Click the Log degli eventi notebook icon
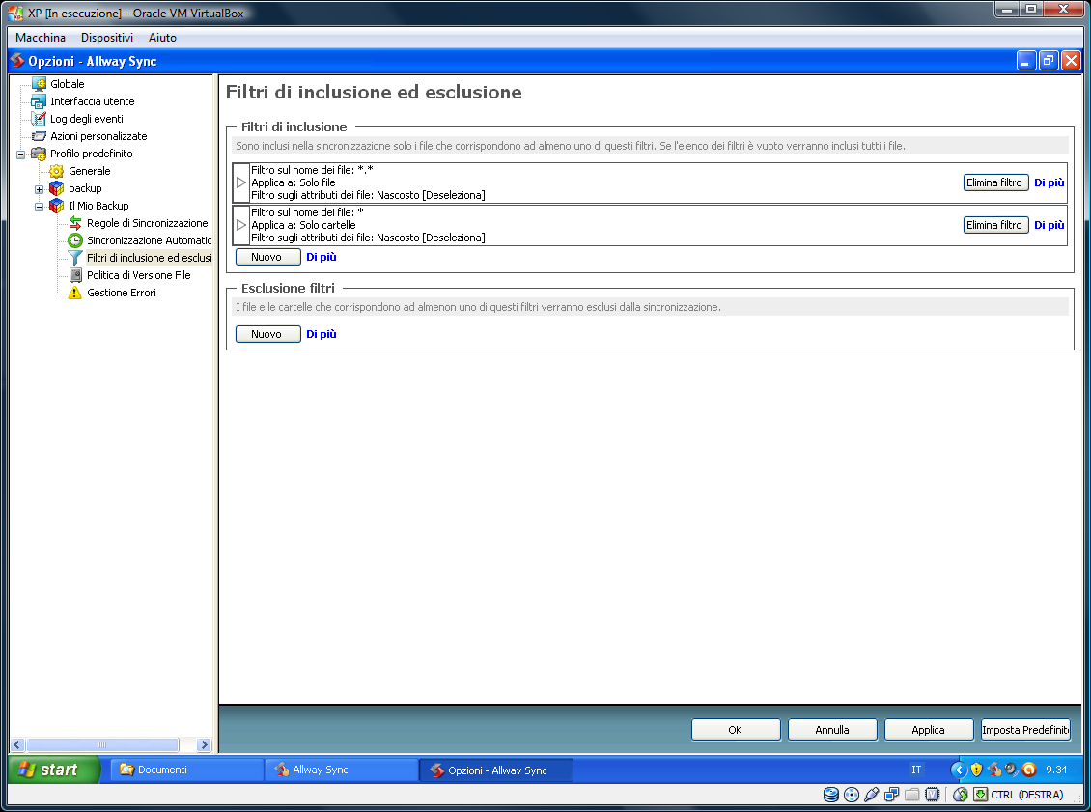Image resolution: width=1091 pixels, height=812 pixels. pyautogui.click(x=39, y=119)
